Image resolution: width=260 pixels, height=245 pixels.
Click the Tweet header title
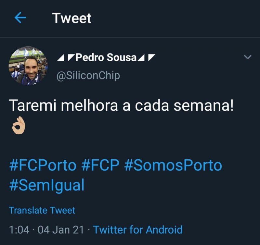click(x=72, y=18)
